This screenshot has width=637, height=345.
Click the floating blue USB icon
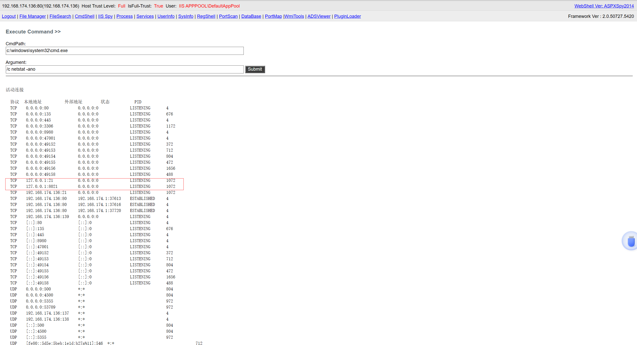tap(631, 241)
